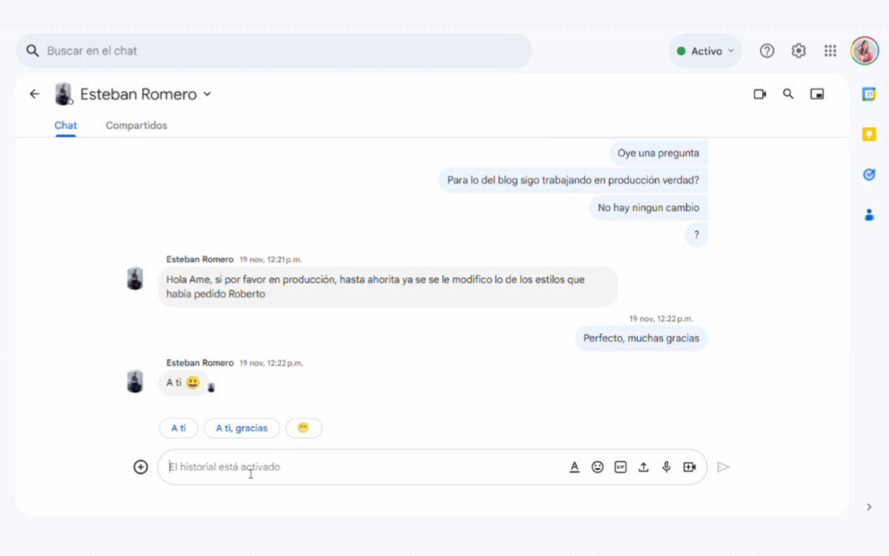Click the "Hola Ame" message from Esteban
This screenshot has width=889, height=556.
click(387, 287)
